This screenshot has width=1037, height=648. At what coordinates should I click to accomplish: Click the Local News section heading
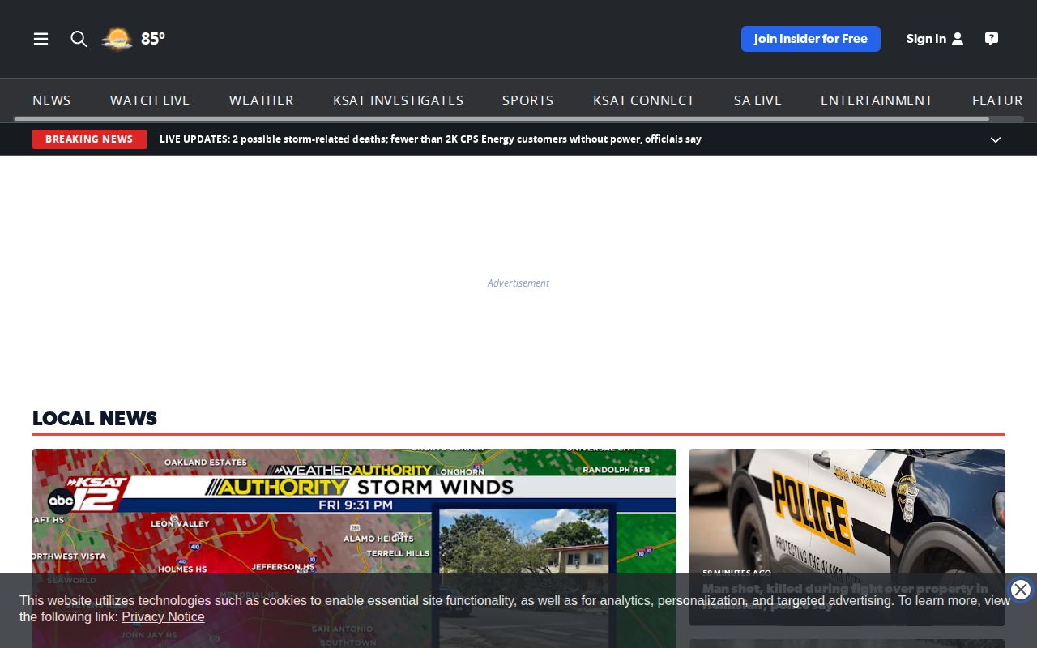click(95, 418)
